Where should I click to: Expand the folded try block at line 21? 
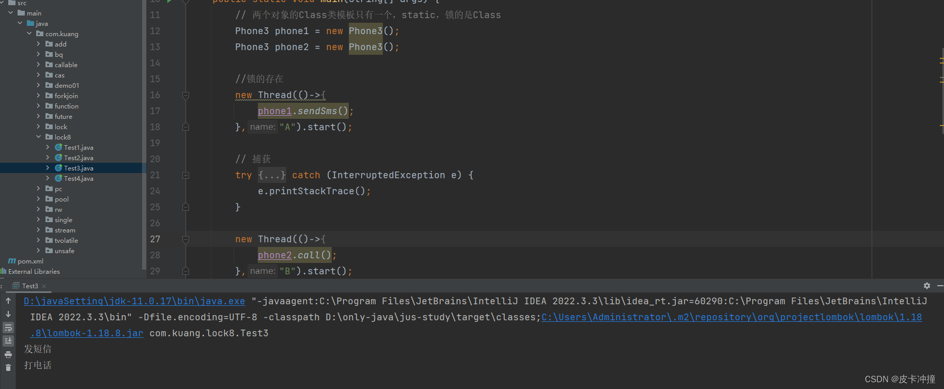[x=185, y=175]
